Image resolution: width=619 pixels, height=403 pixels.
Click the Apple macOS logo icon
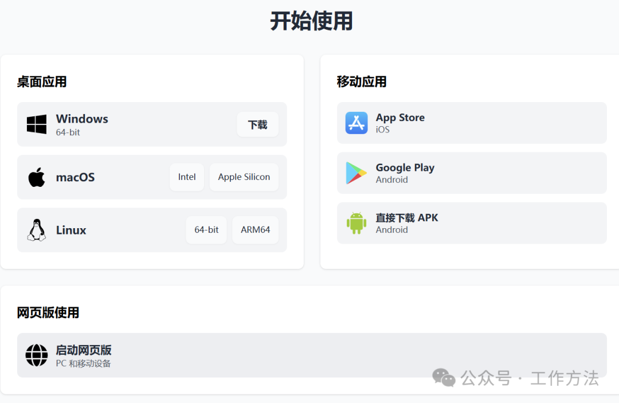tap(37, 177)
